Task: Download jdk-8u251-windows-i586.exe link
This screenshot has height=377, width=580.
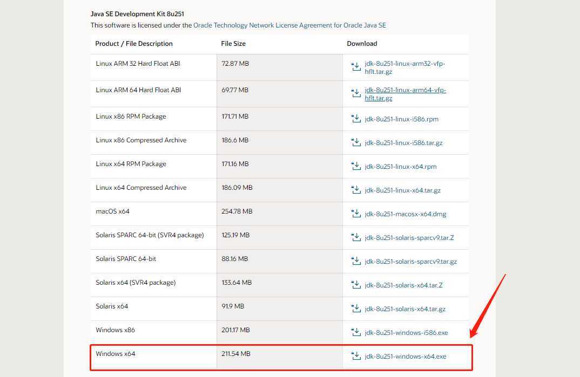Action: pyautogui.click(x=406, y=333)
